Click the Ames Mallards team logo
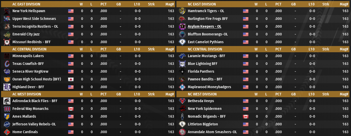This screenshot has height=136, width=351. (7, 117)
